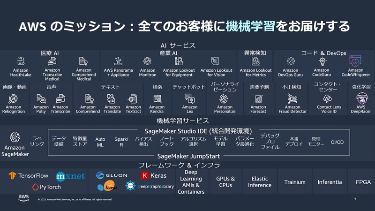The image size is (375, 211).
Task: Click the AI サービス section label
Action: [x=178, y=45]
